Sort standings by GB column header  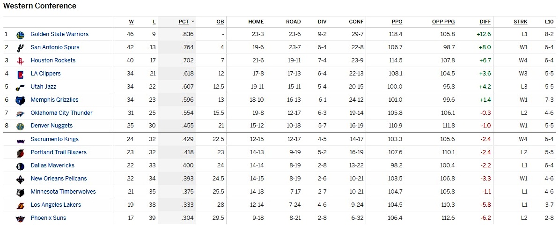(220, 22)
